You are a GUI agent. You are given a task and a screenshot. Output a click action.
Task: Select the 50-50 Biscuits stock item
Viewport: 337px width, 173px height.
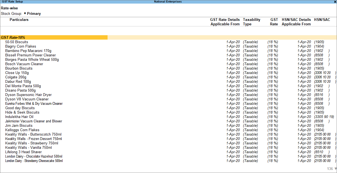click(x=17, y=42)
